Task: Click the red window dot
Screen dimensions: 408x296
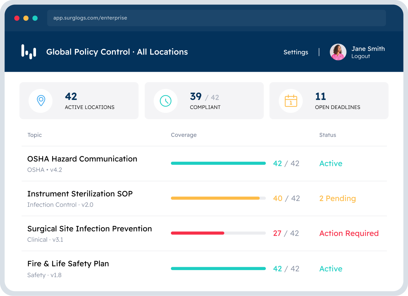Action: [x=17, y=18]
